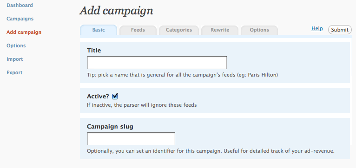Go to Campaigns in the sidebar

click(20, 19)
